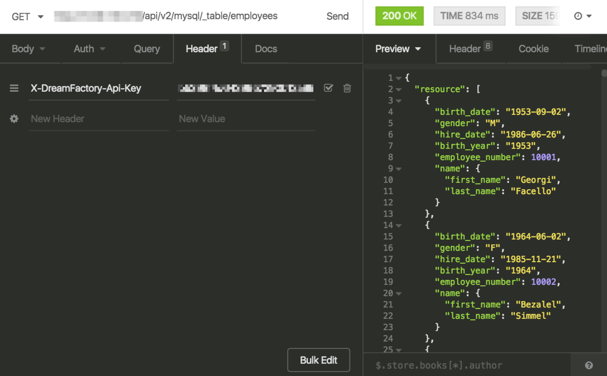This screenshot has height=376, width=607.
Task: Open the GET request method dropdown
Action: pyautogui.click(x=27, y=16)
